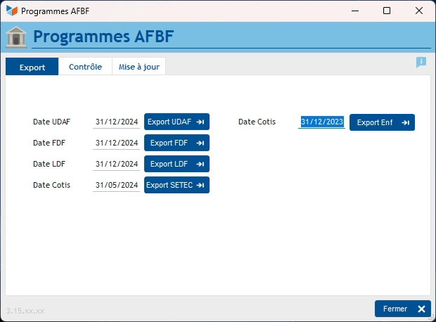Edit the Date FDF field
Viewport: 436px width, 322px height.
(x=116, y=143)
